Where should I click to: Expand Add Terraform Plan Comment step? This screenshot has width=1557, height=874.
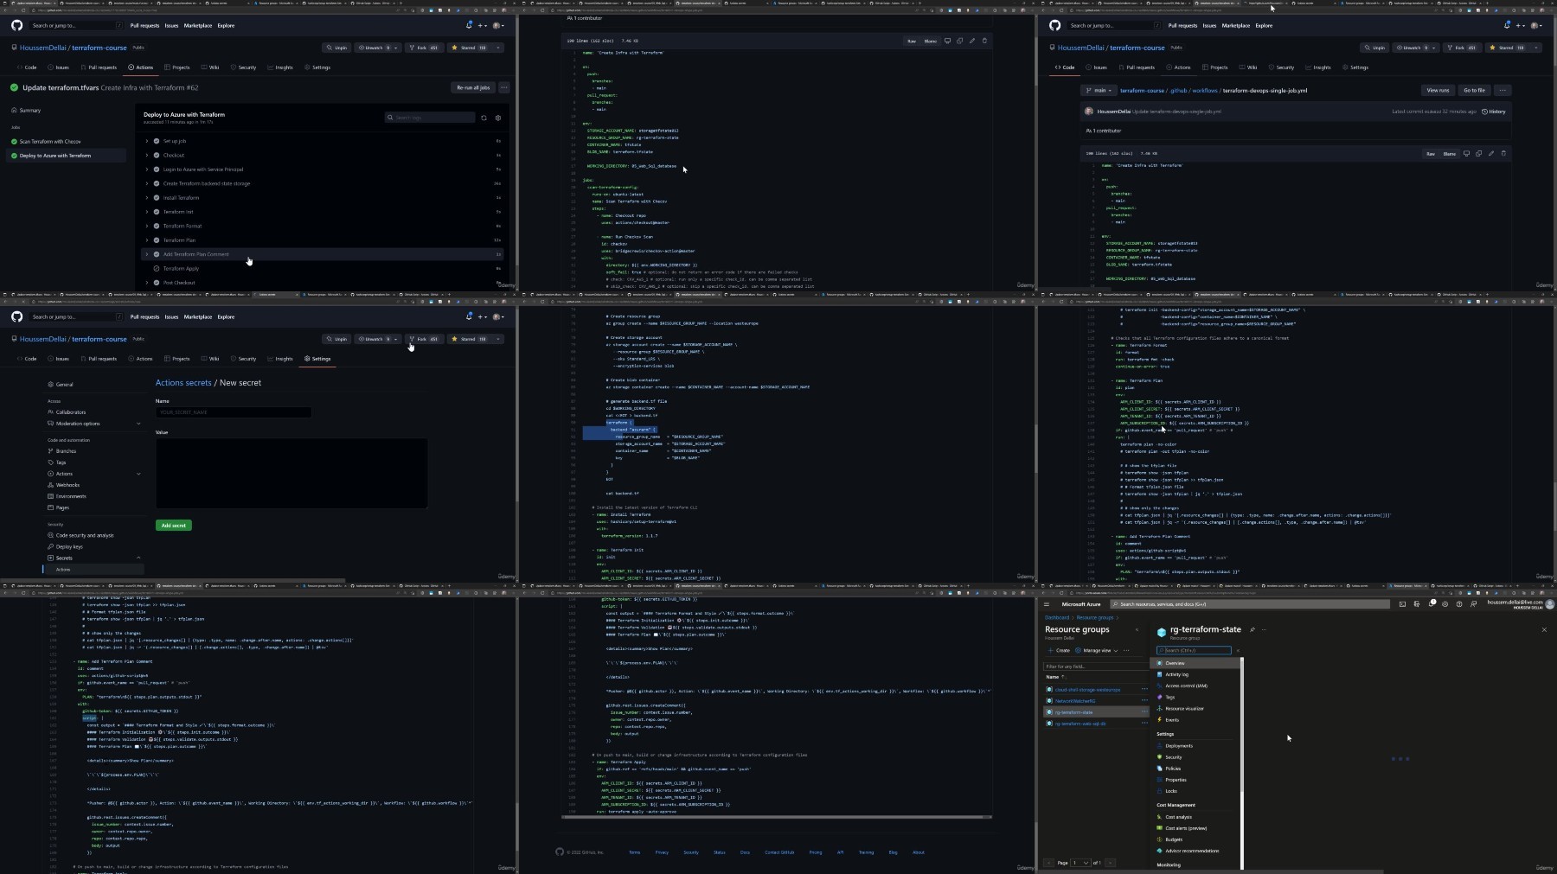pyautogui.click(x=147, y=254)
